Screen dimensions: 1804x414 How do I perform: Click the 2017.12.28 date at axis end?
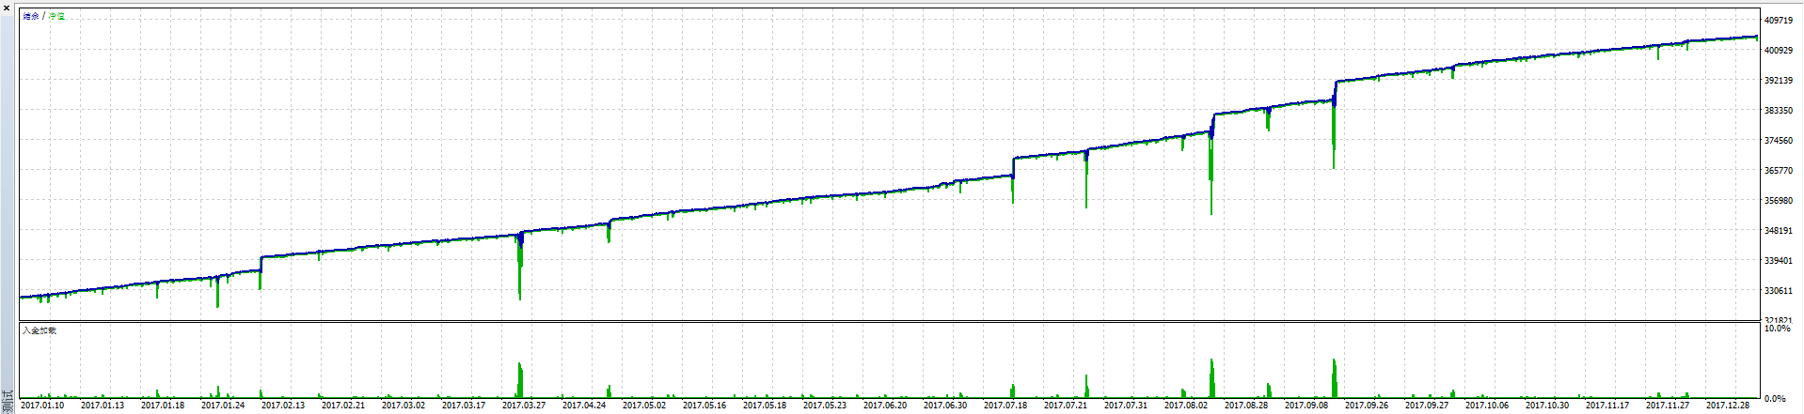coord(1728,406)
